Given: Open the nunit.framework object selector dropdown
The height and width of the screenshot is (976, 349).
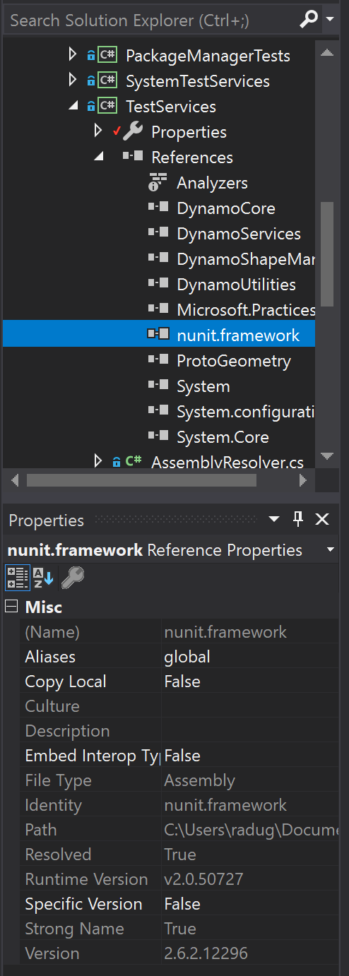Looking at the screenshot, I should coord(330,549).
